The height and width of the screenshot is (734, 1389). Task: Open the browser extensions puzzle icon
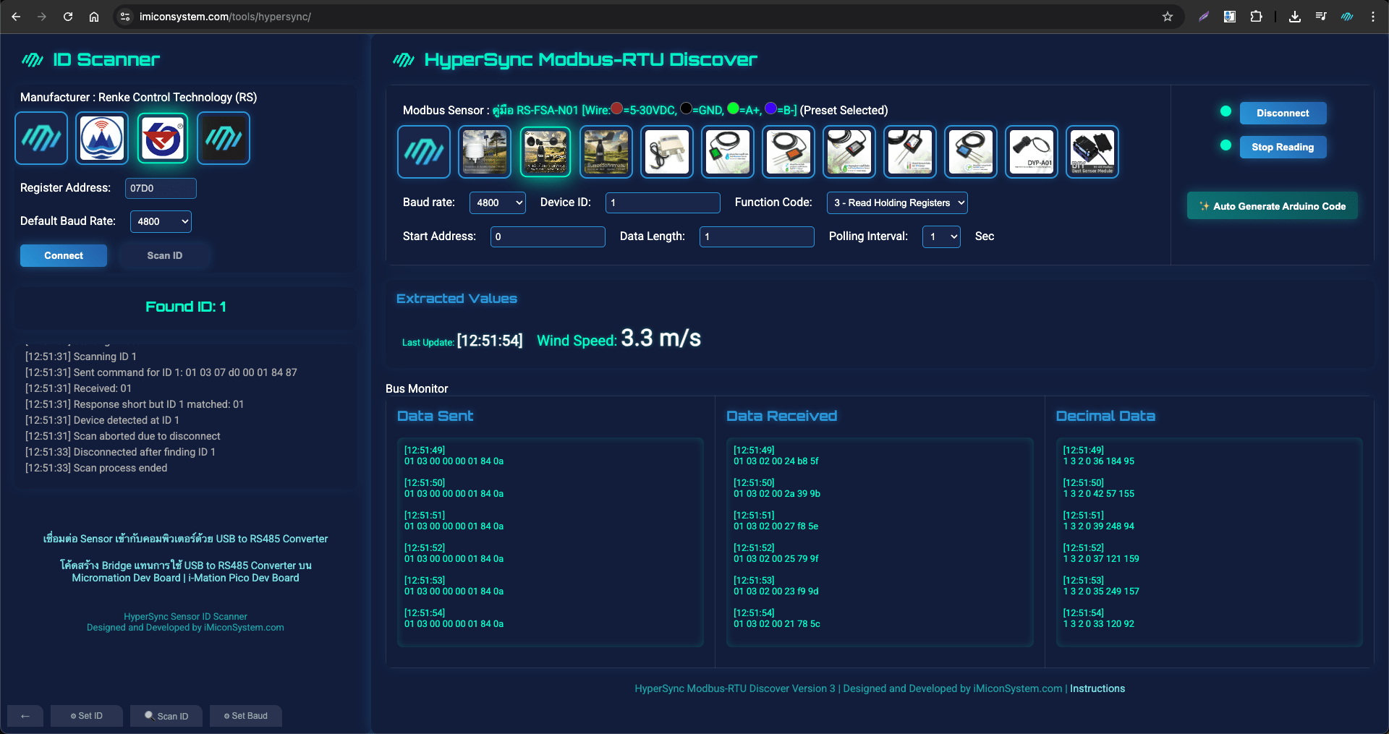[1256, 17]
